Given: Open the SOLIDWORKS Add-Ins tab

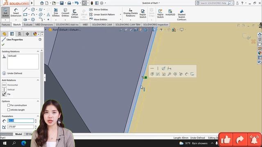Looking at the screenshot, I should click(67, 24).
